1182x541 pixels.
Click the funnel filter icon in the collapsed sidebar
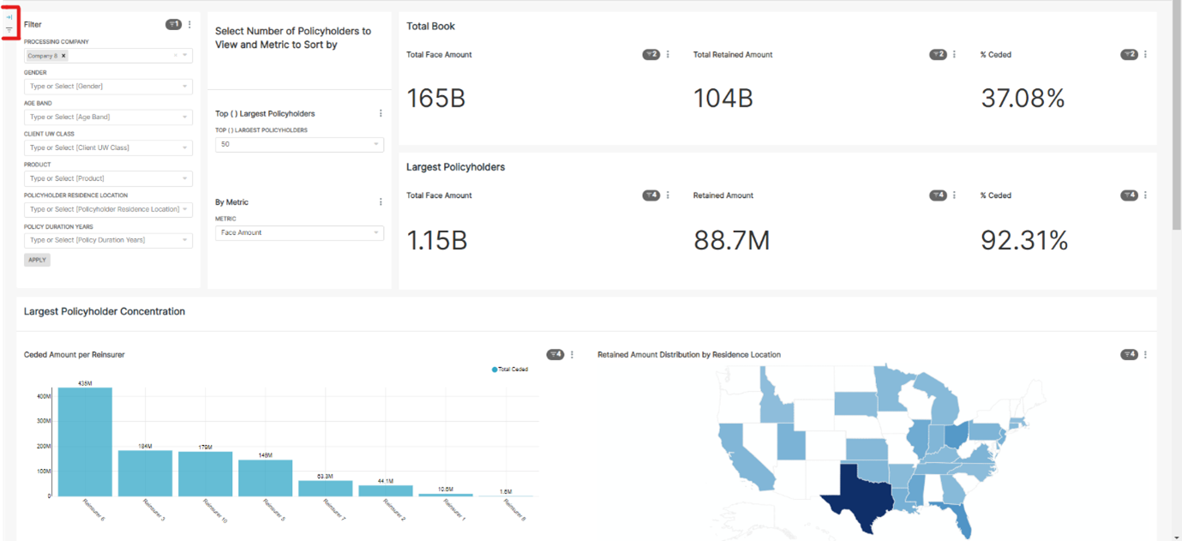coord(9,30)
